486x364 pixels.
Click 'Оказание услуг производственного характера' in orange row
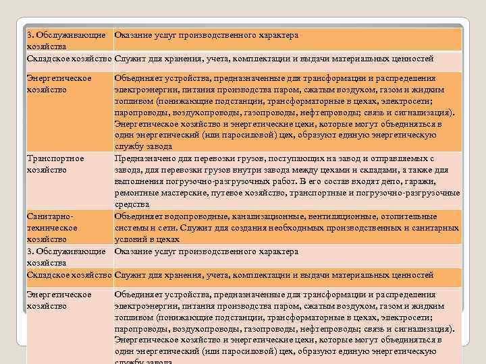[206, 35]
